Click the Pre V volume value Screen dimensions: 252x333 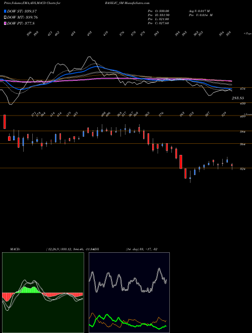click(x=201, y=15)
